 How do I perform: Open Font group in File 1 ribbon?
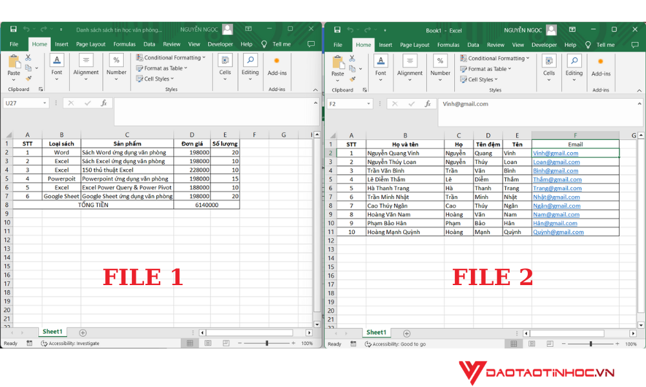click(57, 66)
